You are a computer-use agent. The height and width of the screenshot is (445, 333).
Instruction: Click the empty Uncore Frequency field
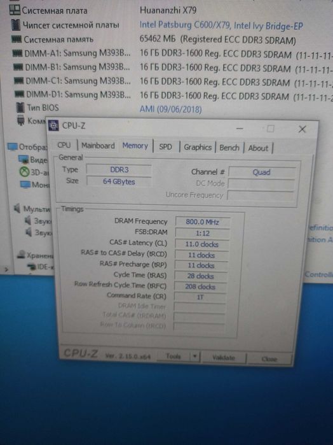(x=261, y=196)
